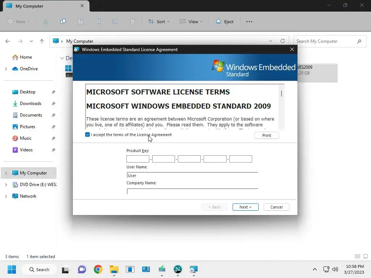
Task: Click the Refresh icon in Explorer
Action: (283, 41)
